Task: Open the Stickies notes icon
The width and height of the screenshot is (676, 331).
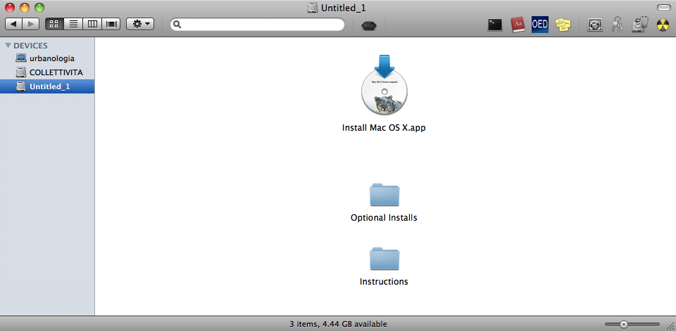Action: point(563,25)
